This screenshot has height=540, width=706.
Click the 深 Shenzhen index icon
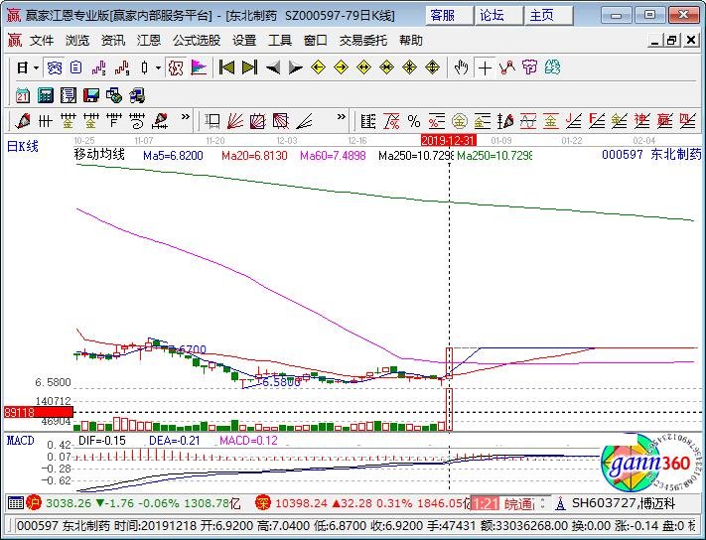point(263,502)
